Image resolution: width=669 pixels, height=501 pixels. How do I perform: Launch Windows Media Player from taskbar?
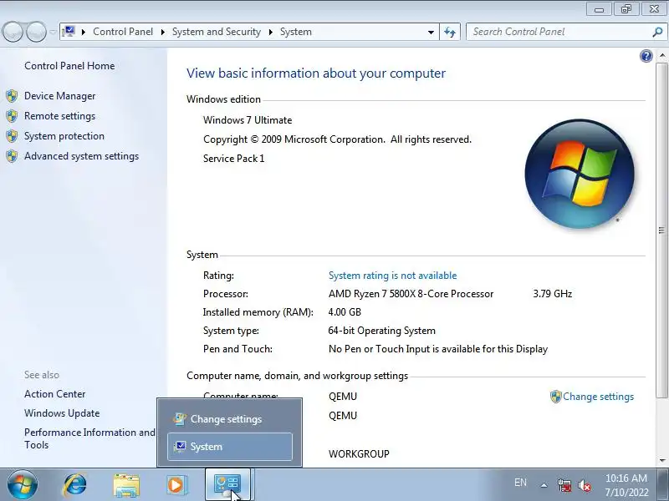[176, 485]
